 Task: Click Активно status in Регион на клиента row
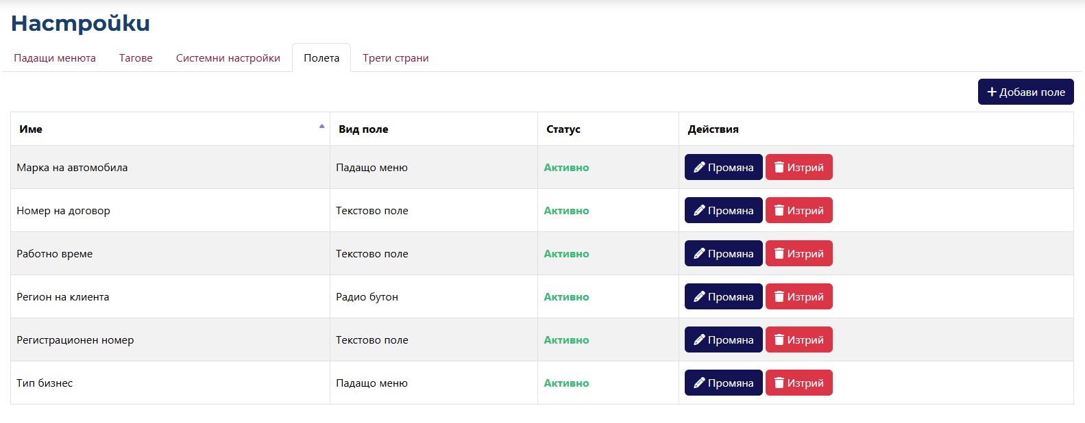point(566,297)
